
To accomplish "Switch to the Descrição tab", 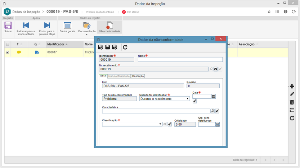I will tap(138, 76).
